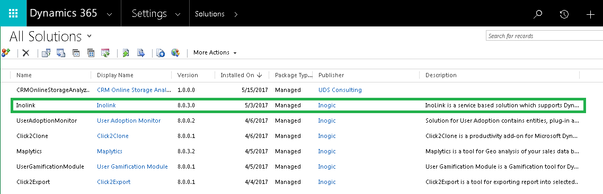Click the document icon with green up arrow

126,53
